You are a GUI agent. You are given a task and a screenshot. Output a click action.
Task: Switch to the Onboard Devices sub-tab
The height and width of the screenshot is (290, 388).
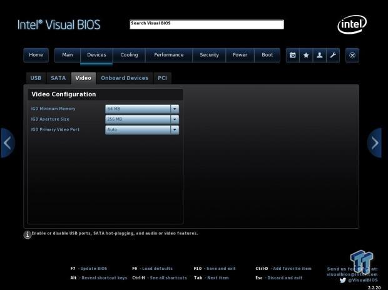125,78
